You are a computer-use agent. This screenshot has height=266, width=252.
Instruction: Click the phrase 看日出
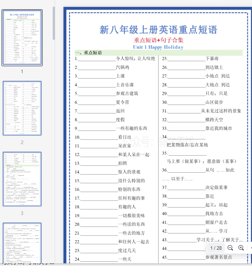(124, 137)
